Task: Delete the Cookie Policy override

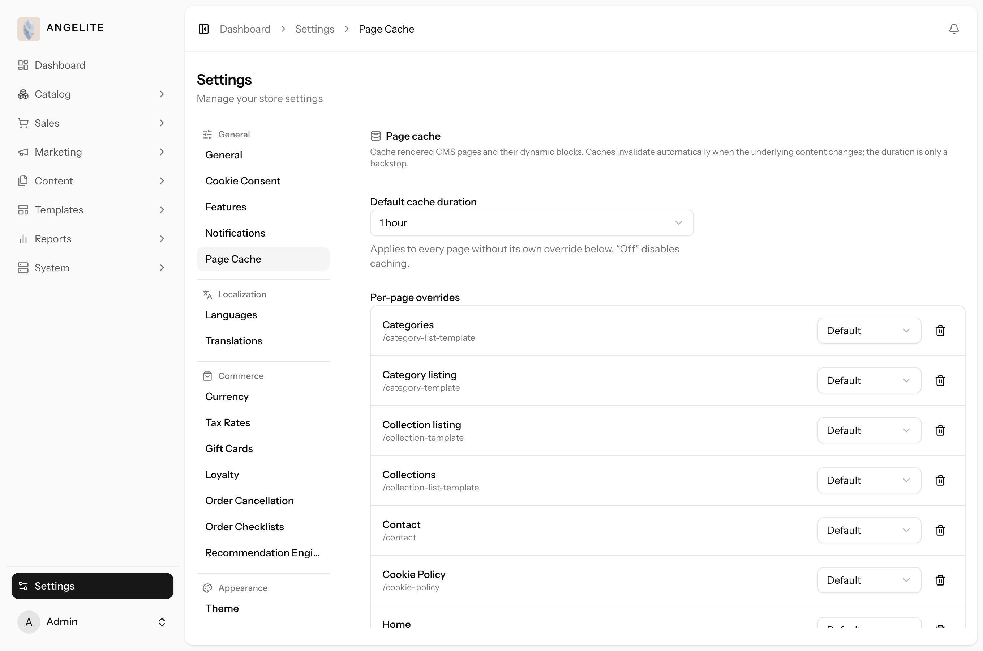Action: (x=940, y=580)
